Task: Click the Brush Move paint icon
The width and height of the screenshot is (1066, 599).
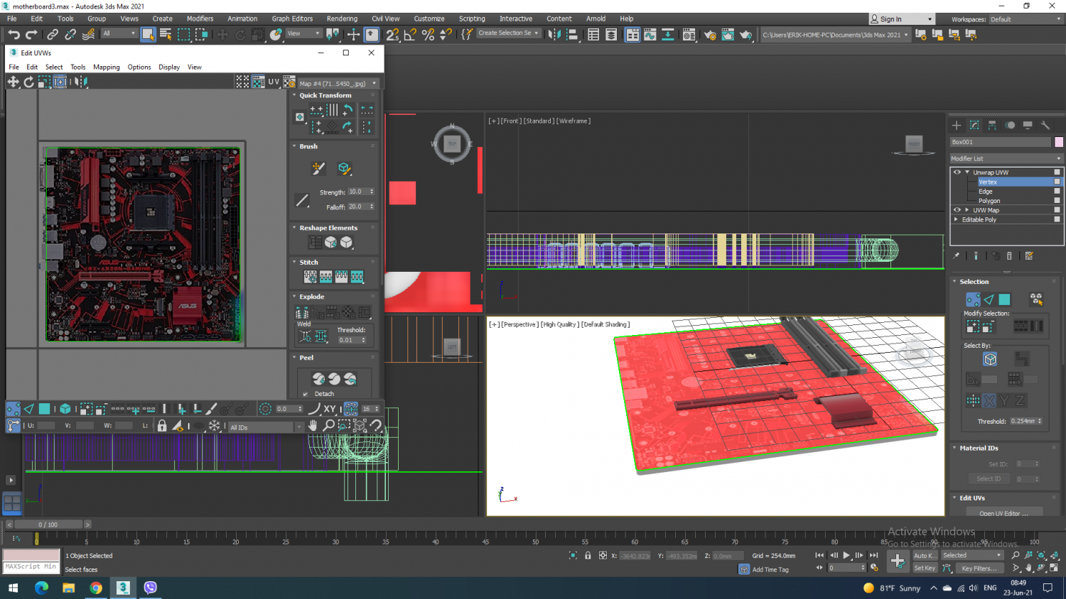Action: 318,168
